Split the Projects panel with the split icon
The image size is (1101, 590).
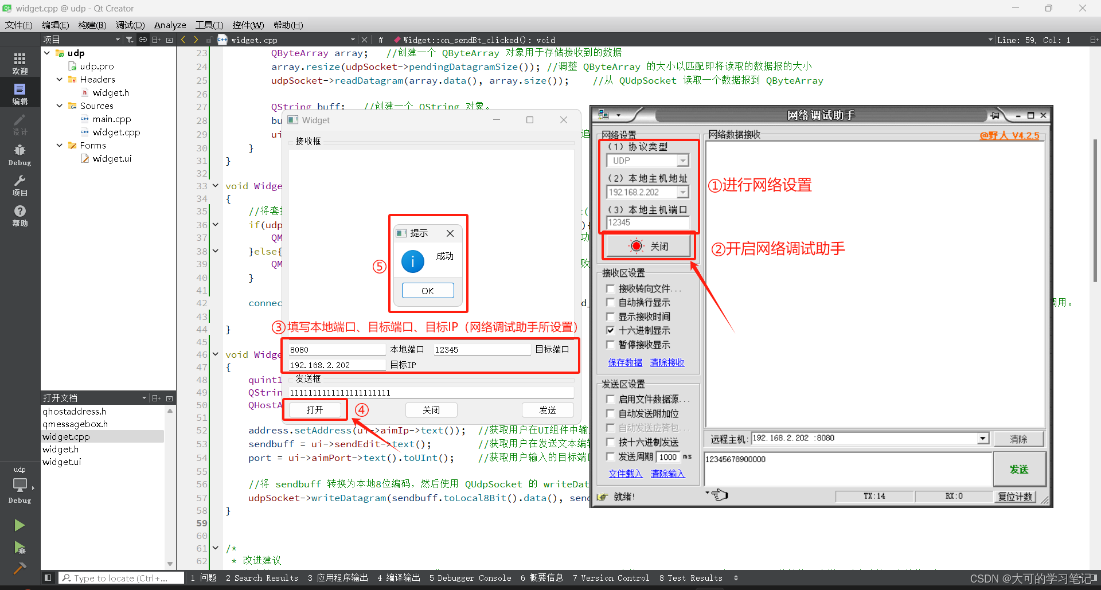(156, 40)
